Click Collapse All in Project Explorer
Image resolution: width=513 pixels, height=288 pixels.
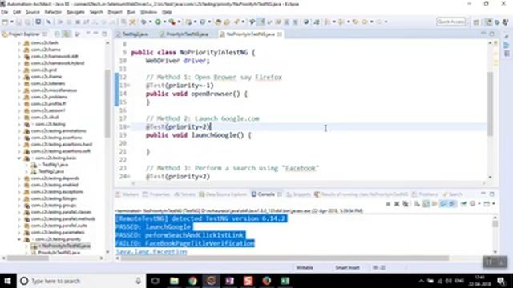tap(57, 34)
